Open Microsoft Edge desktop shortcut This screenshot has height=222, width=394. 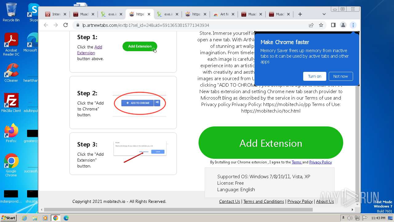31,43
